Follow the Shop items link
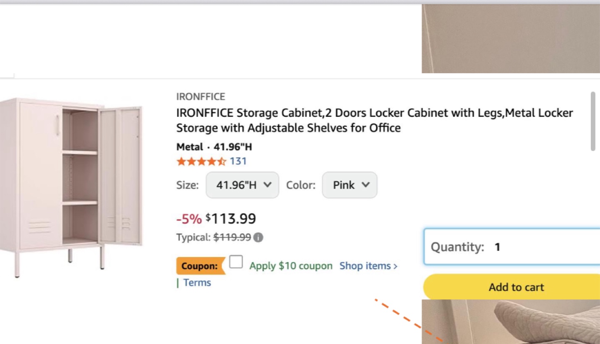Viewport: 600px width, 344px height. [368, 266]
